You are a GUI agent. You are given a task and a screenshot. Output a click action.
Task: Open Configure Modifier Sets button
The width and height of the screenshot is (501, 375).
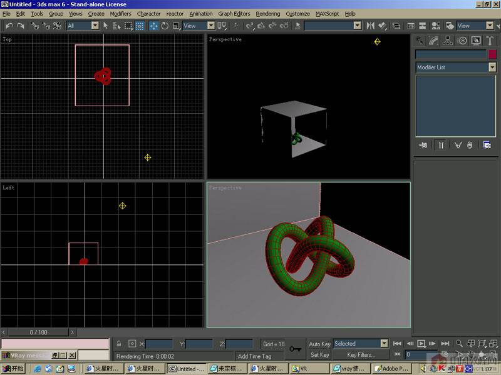(x=487, y=145)
